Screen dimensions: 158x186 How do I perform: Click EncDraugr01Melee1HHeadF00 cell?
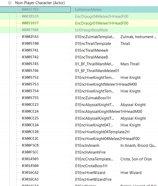(x=102, y=23)
